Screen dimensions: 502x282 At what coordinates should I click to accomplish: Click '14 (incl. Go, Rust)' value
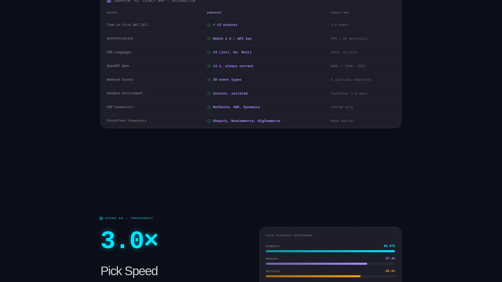pyautogui.click(x=232, y=52)
